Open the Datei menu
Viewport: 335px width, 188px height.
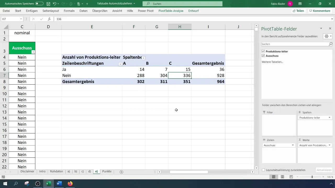coord(6,11)
